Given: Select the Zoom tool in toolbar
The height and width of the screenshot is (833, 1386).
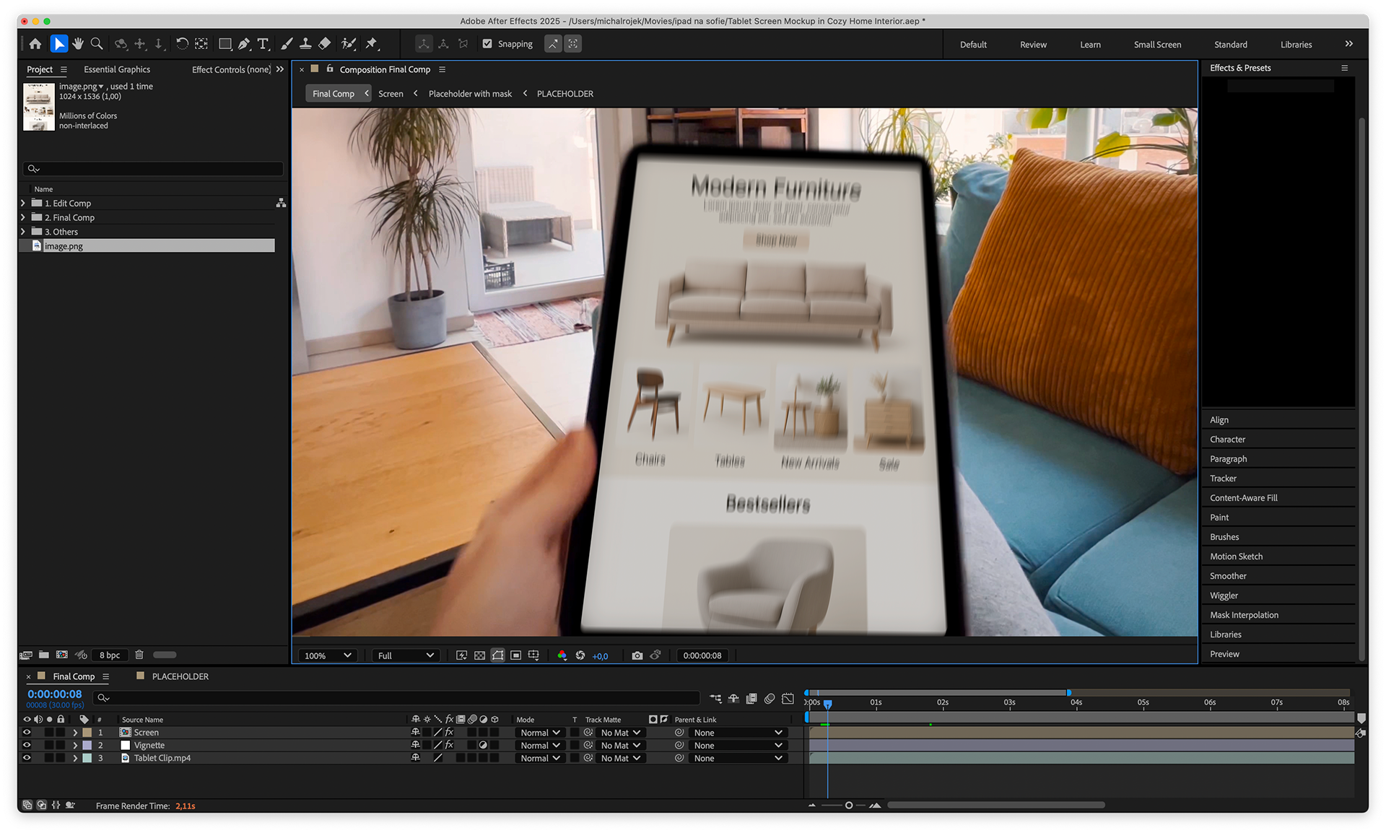Looking at the screenshot, I should click(97, 44).
